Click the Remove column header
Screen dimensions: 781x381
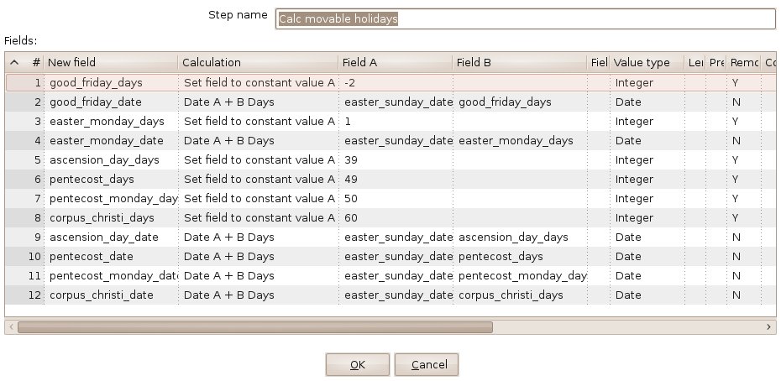(x=744, y=62)
